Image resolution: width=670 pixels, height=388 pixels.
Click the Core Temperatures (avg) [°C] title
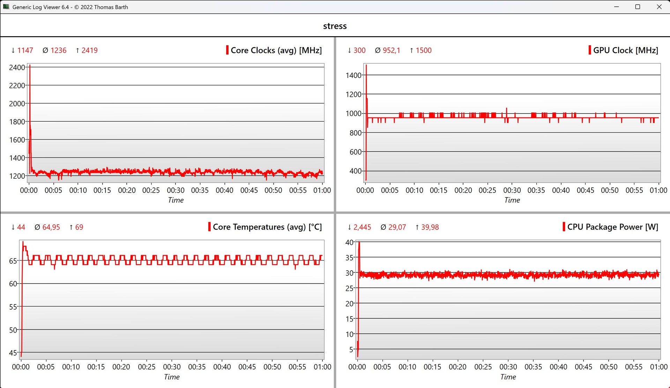[x=267, y=227]
